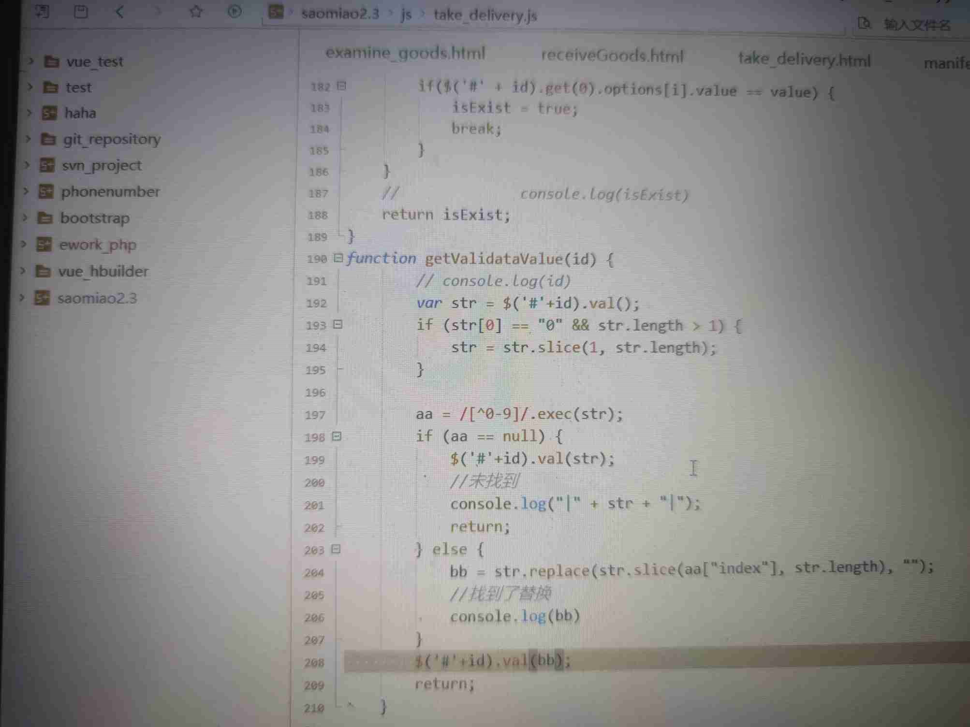Click the run/play circle icon
This screenshot has width=970, height=727.
[235, 11]
